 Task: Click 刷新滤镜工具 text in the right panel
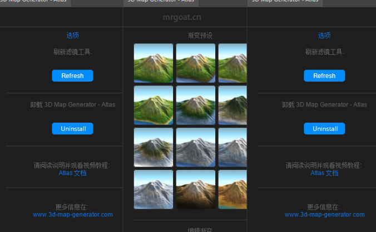pos(324,52)
